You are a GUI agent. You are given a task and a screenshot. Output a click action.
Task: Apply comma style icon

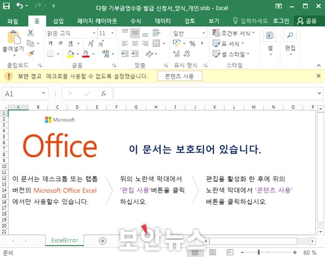coord(201,43)
